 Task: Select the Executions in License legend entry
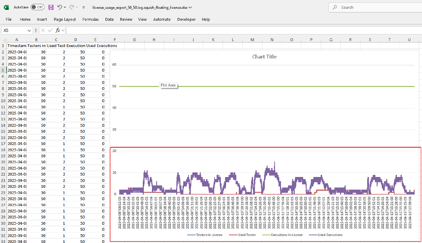pyautogui.click(x=287, y=235)
